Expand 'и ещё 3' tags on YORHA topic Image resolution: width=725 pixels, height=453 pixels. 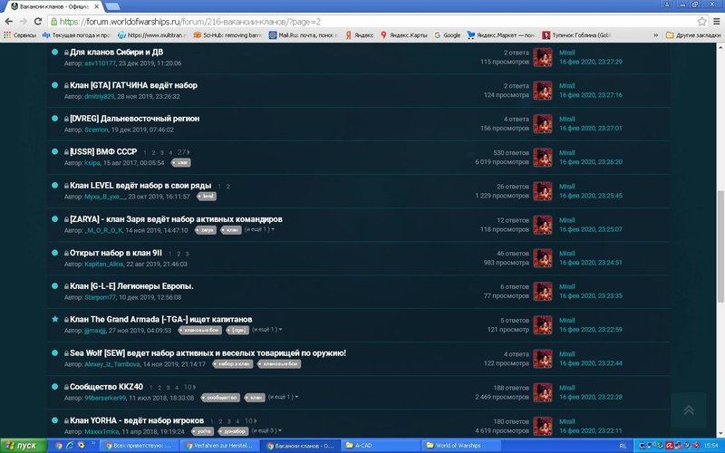(x=266, y=430)
